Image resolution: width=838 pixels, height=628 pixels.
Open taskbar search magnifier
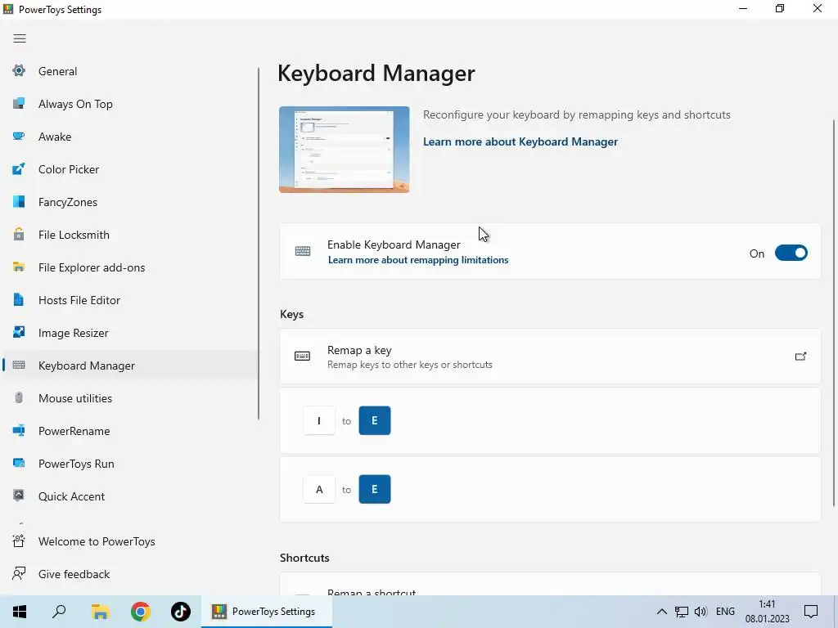(x=59, y=612)
